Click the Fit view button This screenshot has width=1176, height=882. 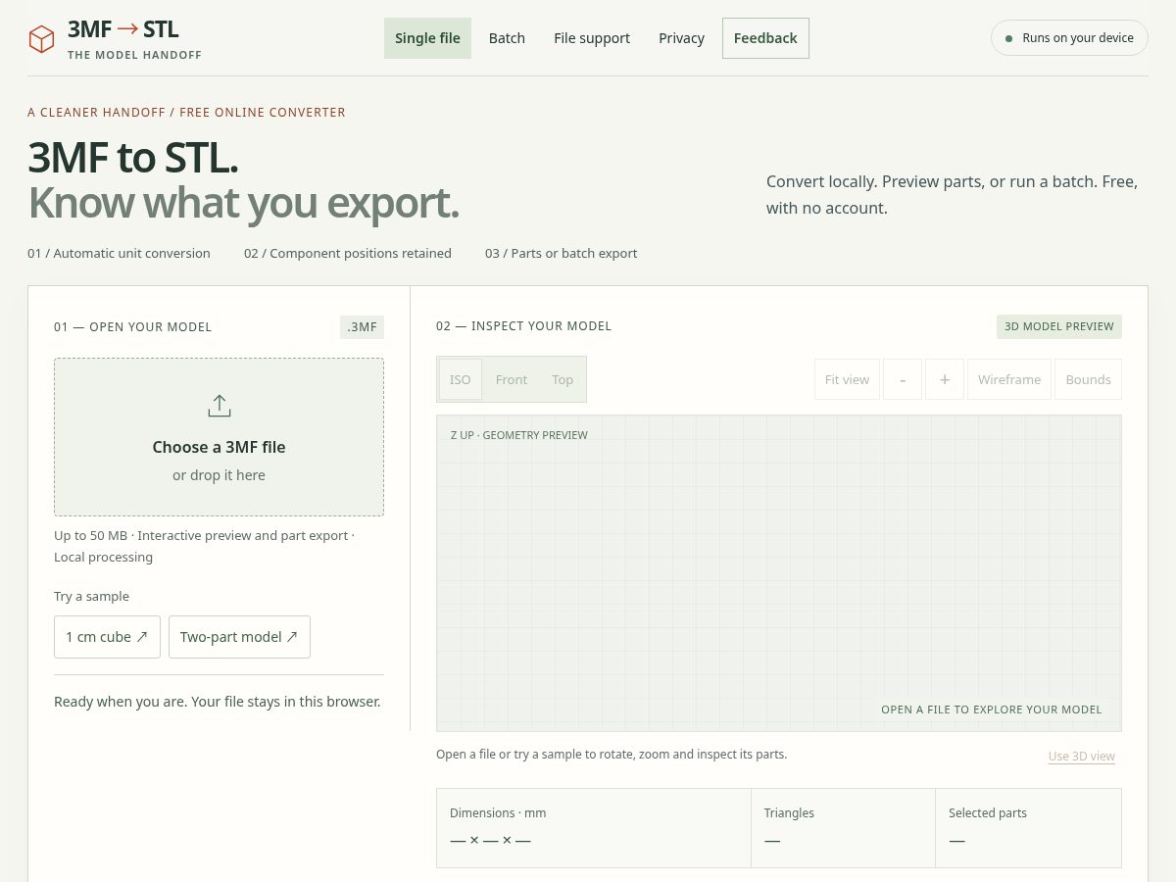pyautogui.click(x=847, y=379)
